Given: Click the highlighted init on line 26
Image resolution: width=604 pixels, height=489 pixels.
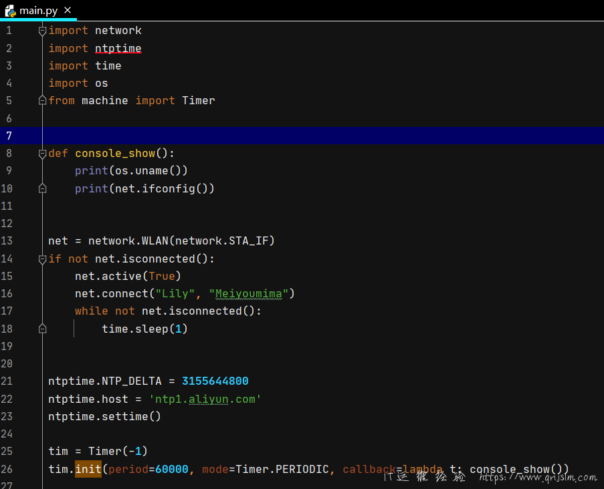Looking at the screenshot, I should coord(88,469).
